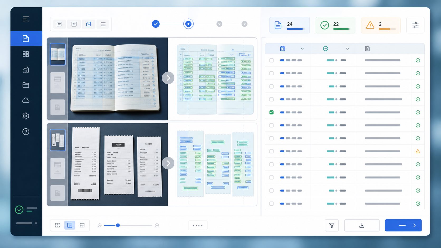The height and width of the screenshot is (248, 441).
Task: Select the highlighted split layout icon
Action: coord(70,225)
